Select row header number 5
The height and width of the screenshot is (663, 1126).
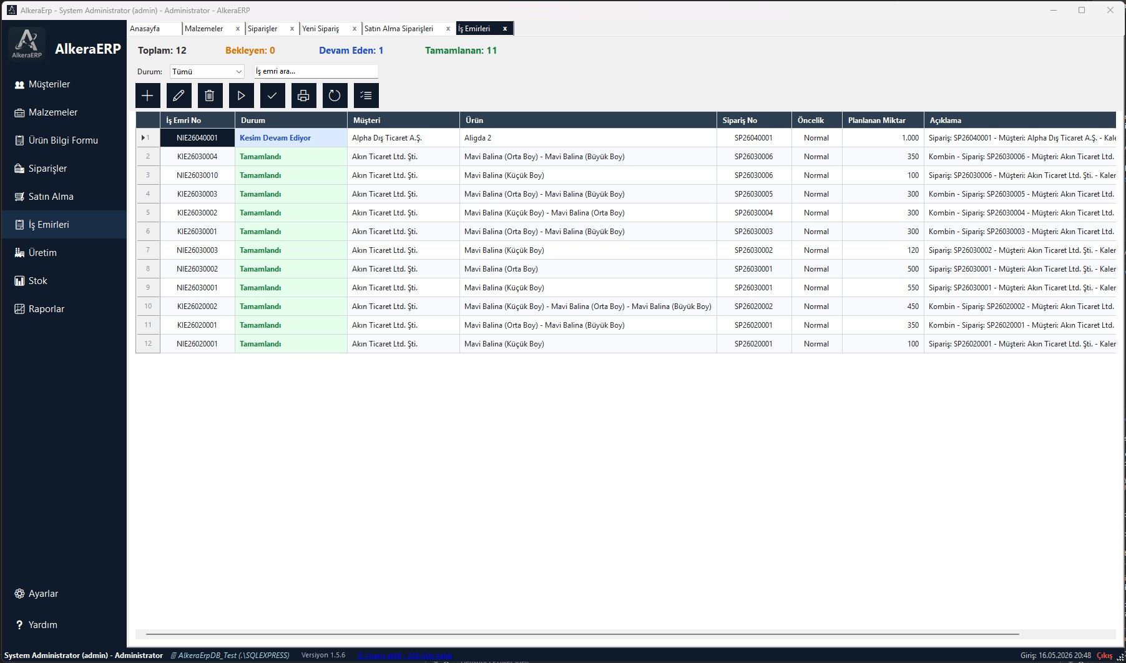tap(148, 213)
